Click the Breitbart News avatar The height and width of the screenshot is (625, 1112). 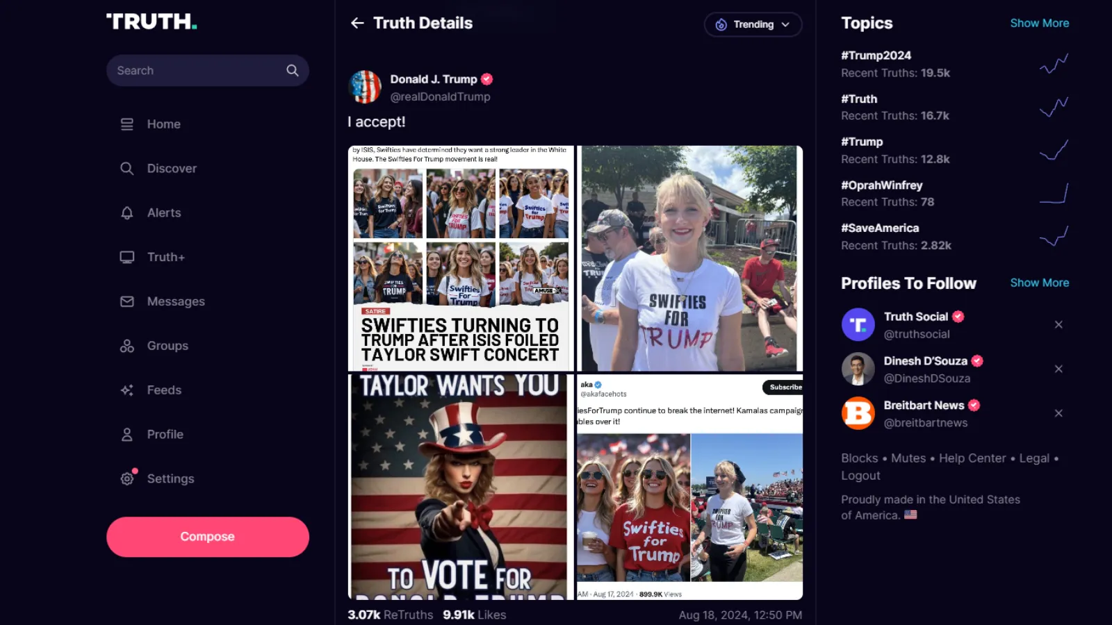pos(858,413)
